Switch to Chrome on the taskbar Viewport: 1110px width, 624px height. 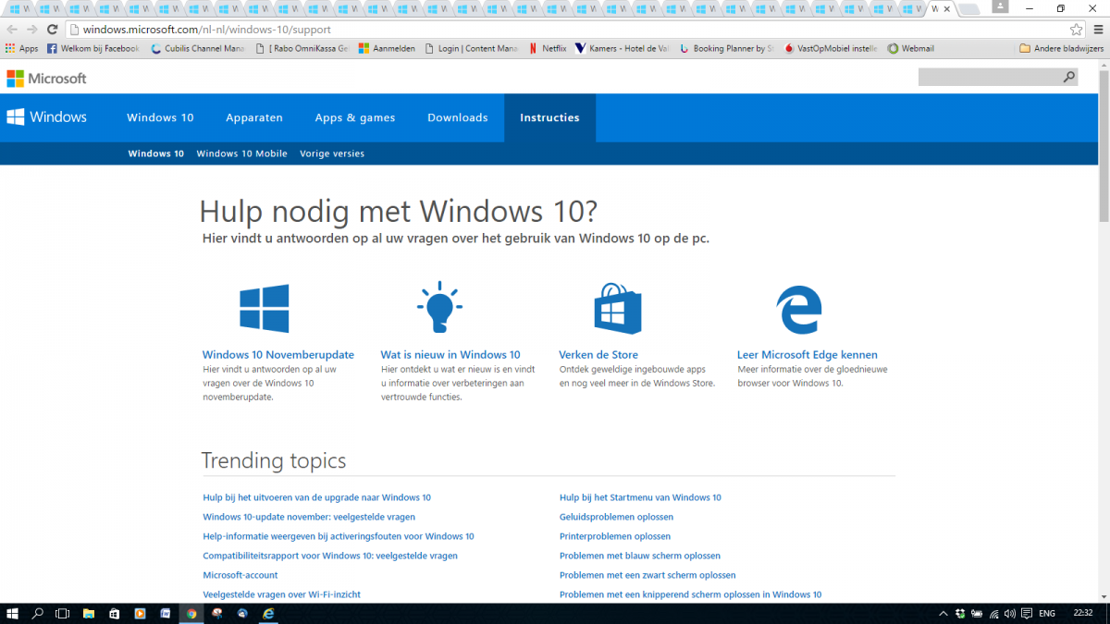191,613
